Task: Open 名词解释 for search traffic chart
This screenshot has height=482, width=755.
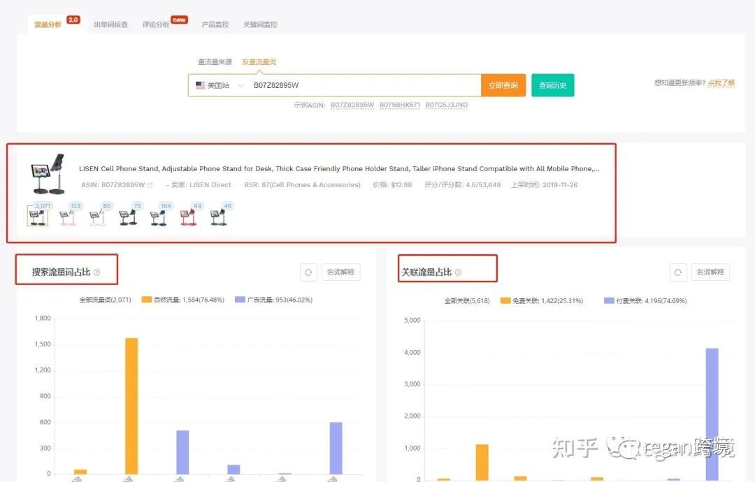Action: click(x=341, y=272)
